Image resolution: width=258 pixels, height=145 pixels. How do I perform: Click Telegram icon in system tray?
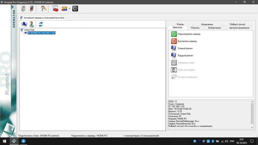pyautogui.click(x=195, y=141)
